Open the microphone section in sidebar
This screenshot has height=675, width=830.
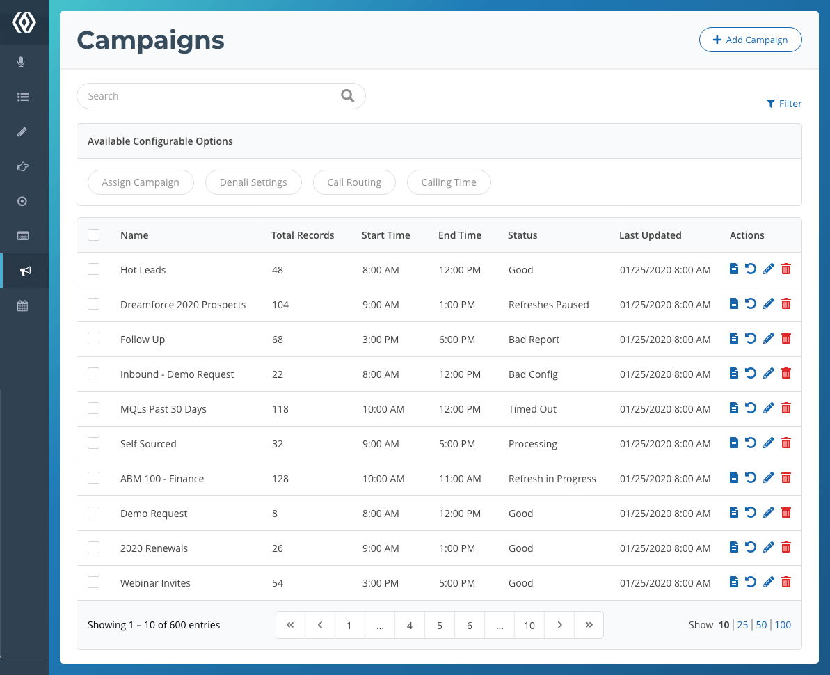pyautogui.click(x=21, y=62)
